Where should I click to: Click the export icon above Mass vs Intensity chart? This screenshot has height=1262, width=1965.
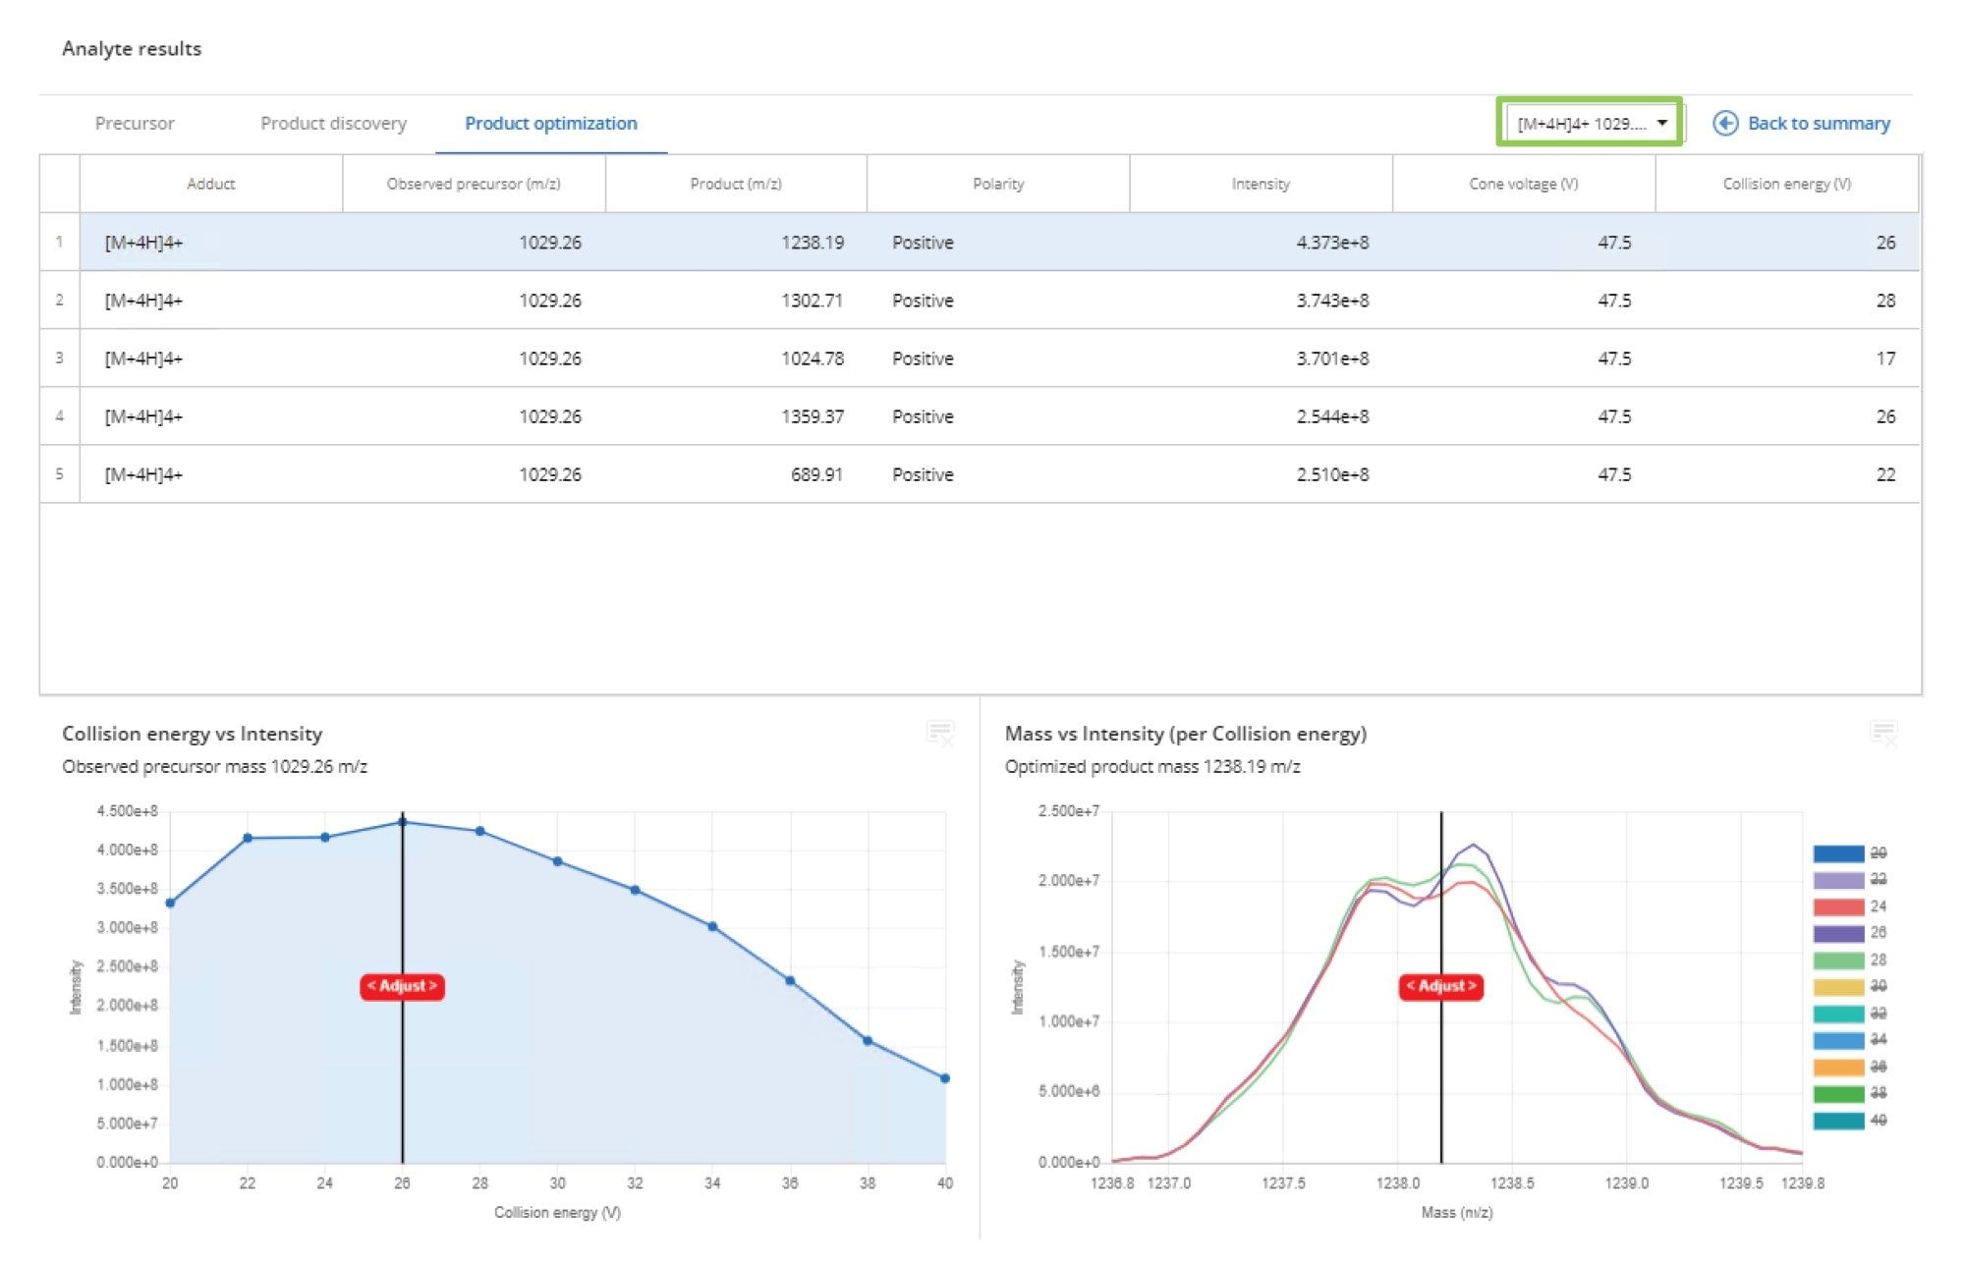click(x=1883, y=732)
